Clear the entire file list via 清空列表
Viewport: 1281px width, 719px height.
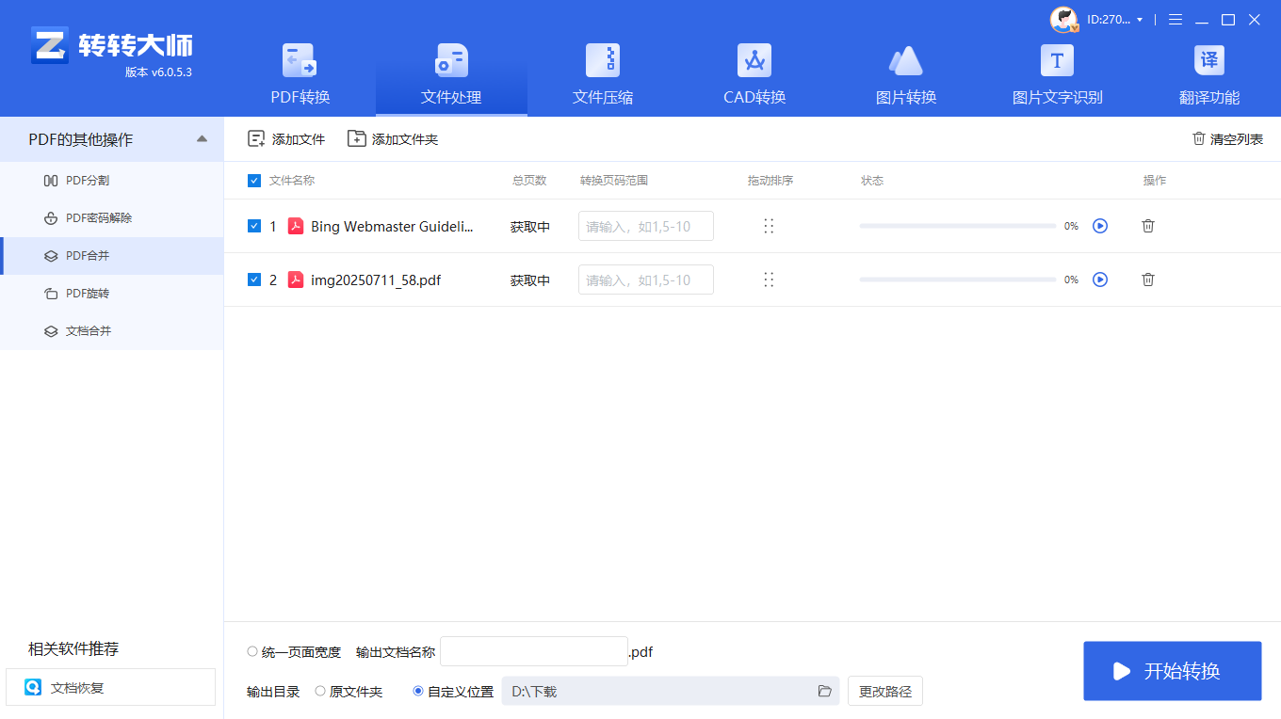1227,138
